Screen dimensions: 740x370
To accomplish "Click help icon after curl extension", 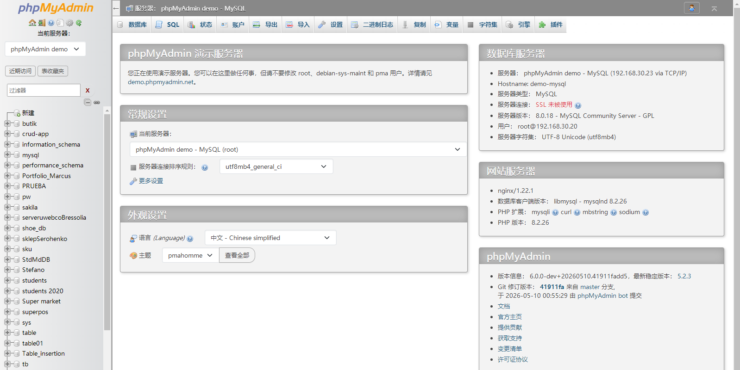I will pyautogui.click(x=577, y=213).
